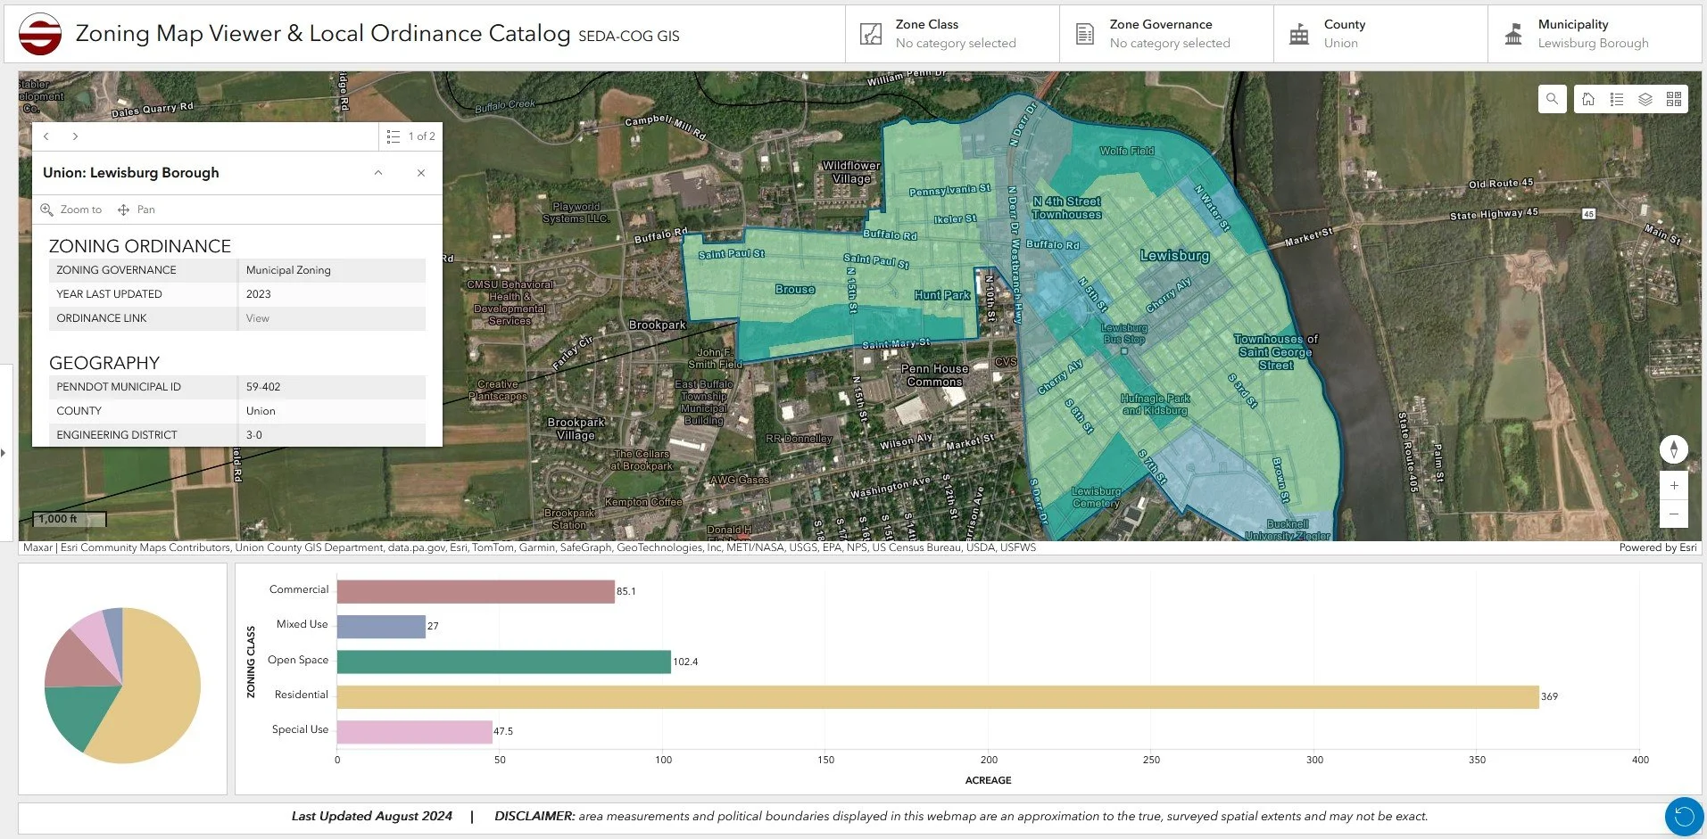Click Zoom to in the popup
Screen dimensions: 1707x839
coord(71,210)
